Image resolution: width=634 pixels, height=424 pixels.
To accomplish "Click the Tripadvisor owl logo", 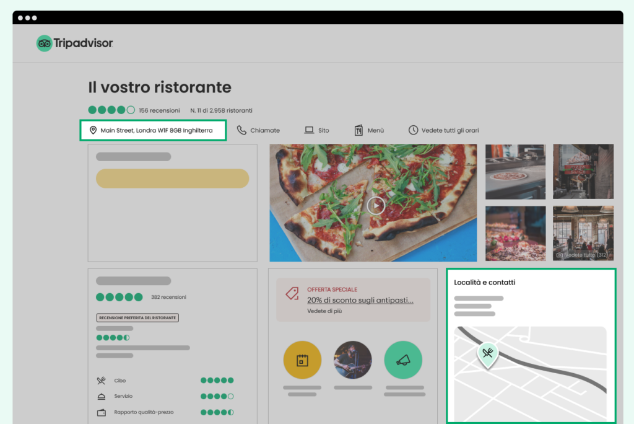I will 44,43.
